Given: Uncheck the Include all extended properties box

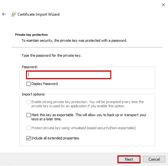Looking at the screenshot, I should [x=28, y=138].
